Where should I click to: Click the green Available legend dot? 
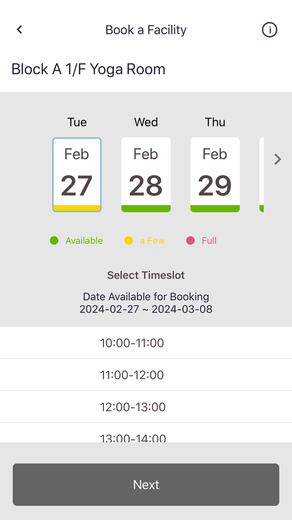click(54, 240)
